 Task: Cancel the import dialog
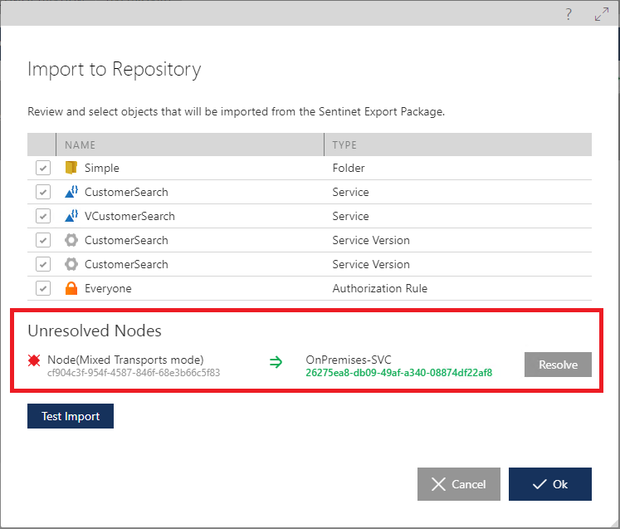[x=459, y=484]
